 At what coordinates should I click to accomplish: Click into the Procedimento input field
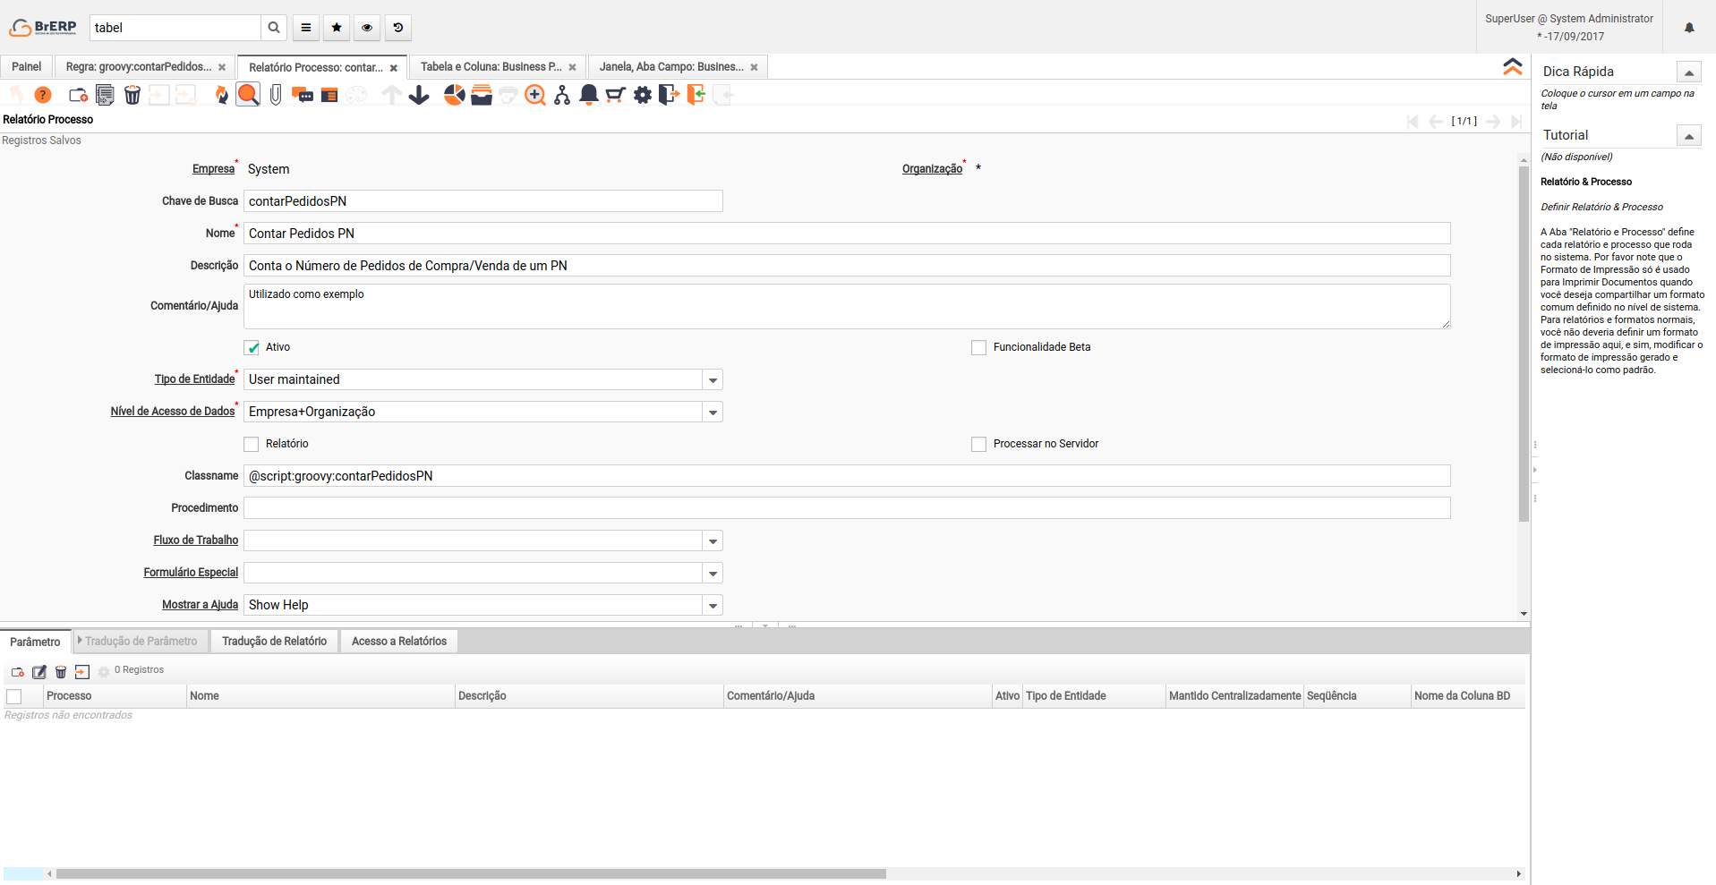pos(846,508)
